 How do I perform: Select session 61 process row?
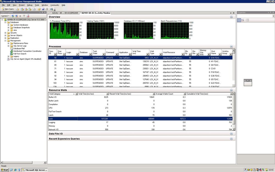[140, 61]
